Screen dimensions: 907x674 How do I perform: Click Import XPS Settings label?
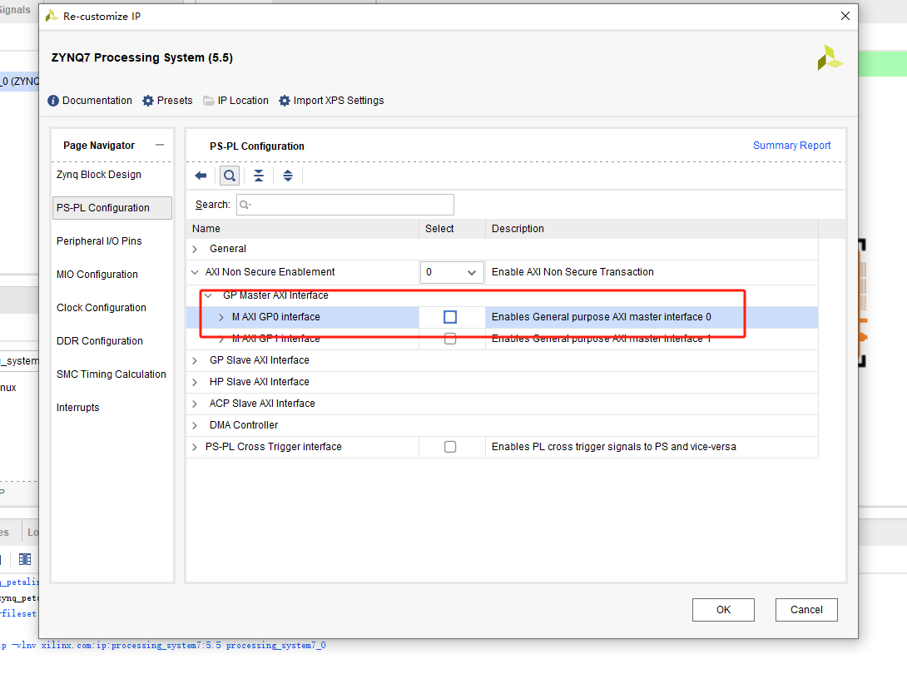[x=339, y=101]
